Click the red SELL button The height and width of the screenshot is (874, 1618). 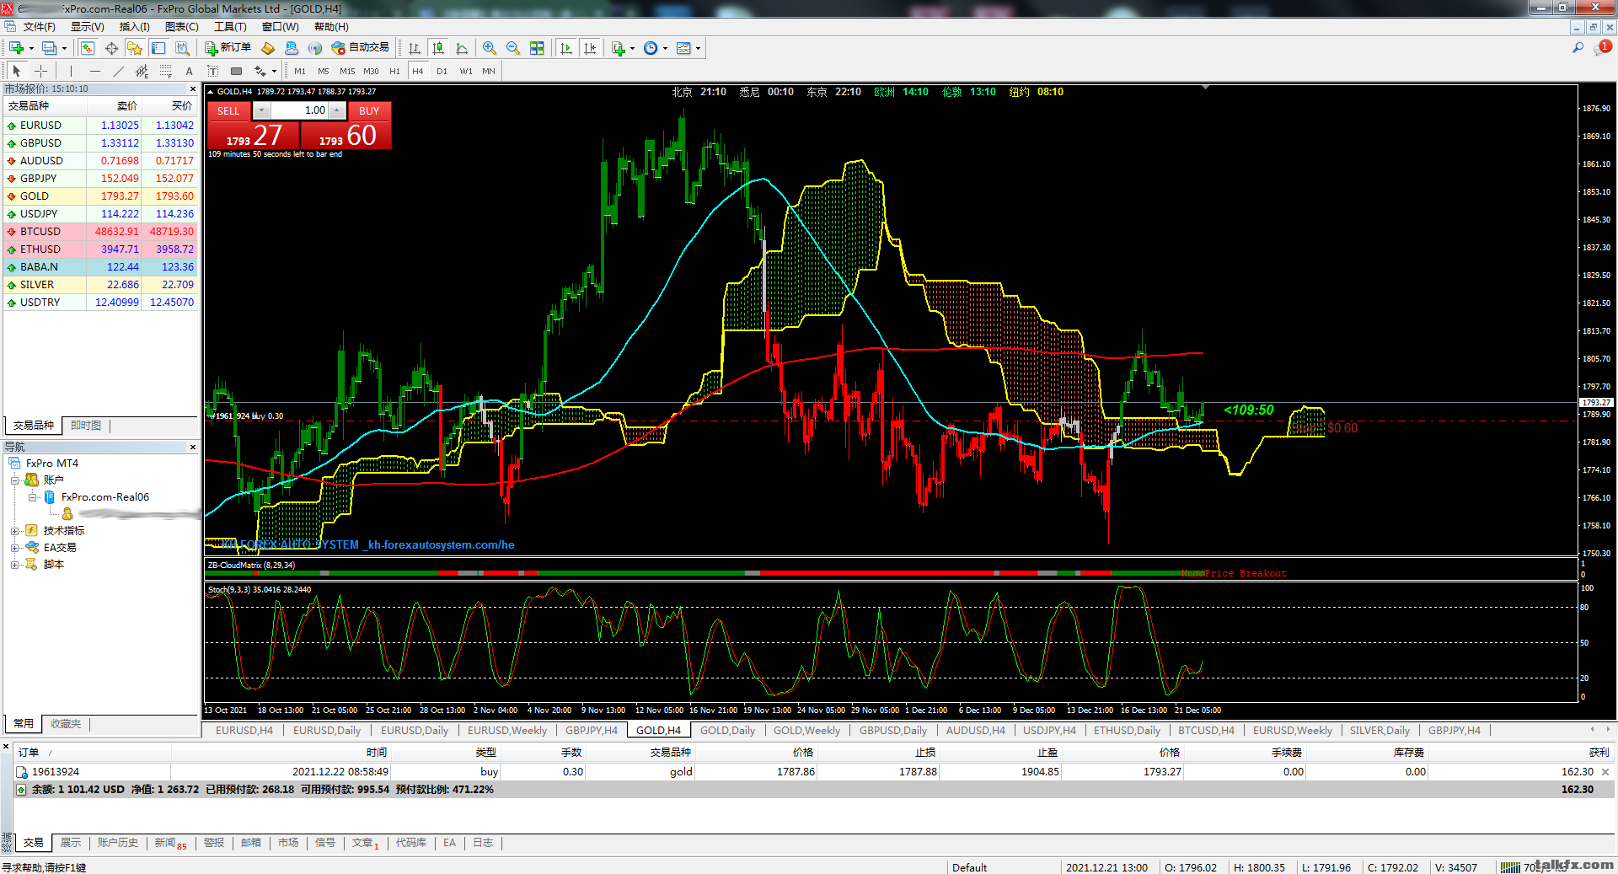tap(228, 110)
